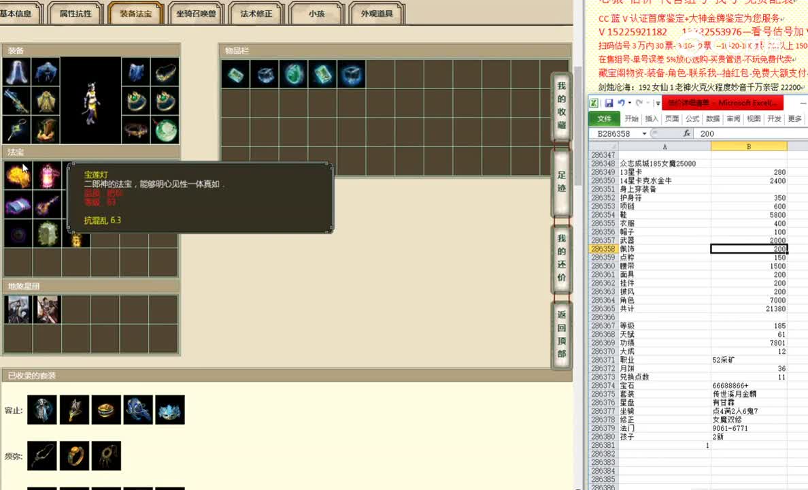Select the pink lotus lantern treasure icon
The image size is (808, 490).
tap(47, 176)
